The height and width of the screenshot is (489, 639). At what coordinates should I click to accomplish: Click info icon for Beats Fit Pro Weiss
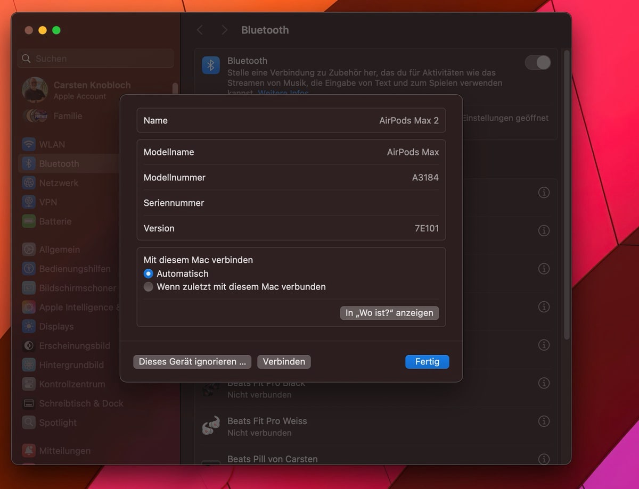point(544,421)
